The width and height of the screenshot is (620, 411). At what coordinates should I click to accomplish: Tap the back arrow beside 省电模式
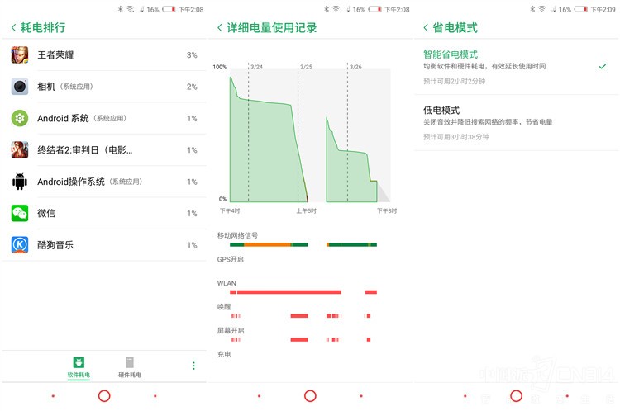click(x=426, y=27)
